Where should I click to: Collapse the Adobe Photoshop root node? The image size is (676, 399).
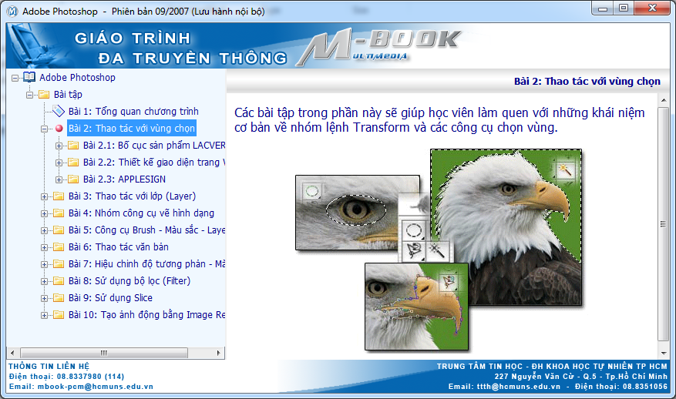(x=15, y=78)
